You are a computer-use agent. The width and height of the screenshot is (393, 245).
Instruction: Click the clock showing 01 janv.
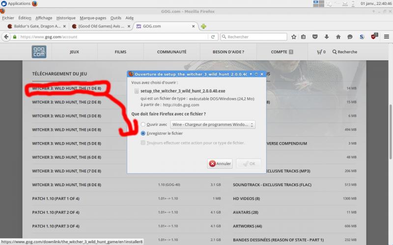click(x=376, y=3)
